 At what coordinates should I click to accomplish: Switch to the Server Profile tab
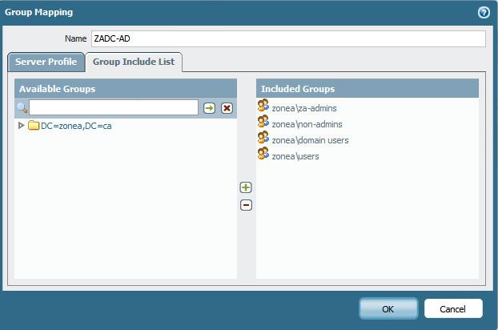pos(46,62)
